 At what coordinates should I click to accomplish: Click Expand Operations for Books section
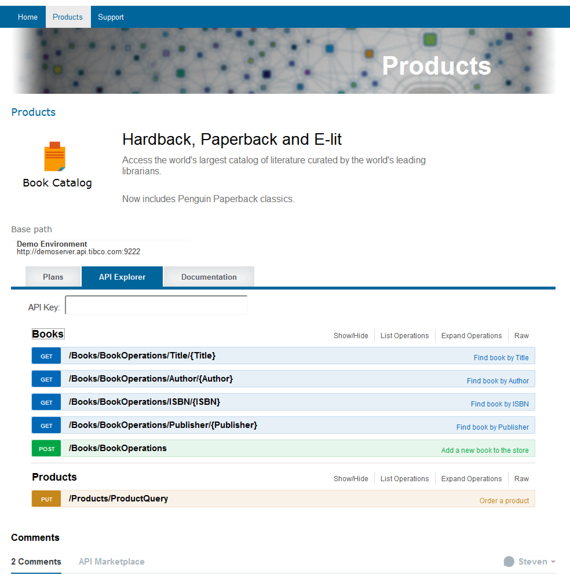472,336
